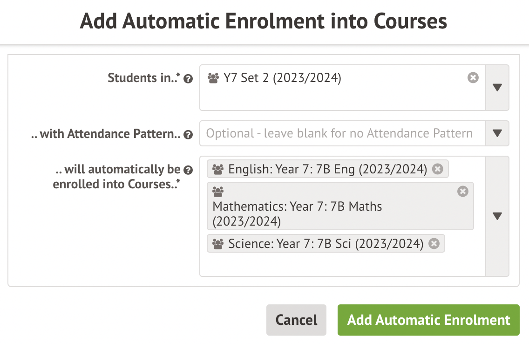The height and width of the screenshot is (344, 529).
Task: Click help icon beside automatically be enrolled label
Action: [188, 170]
